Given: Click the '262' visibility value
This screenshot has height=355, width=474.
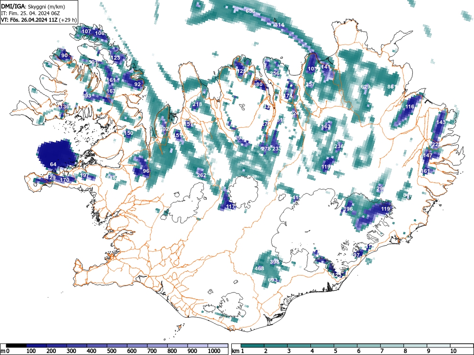Looking at the screenshot, I should coord(201,175).
